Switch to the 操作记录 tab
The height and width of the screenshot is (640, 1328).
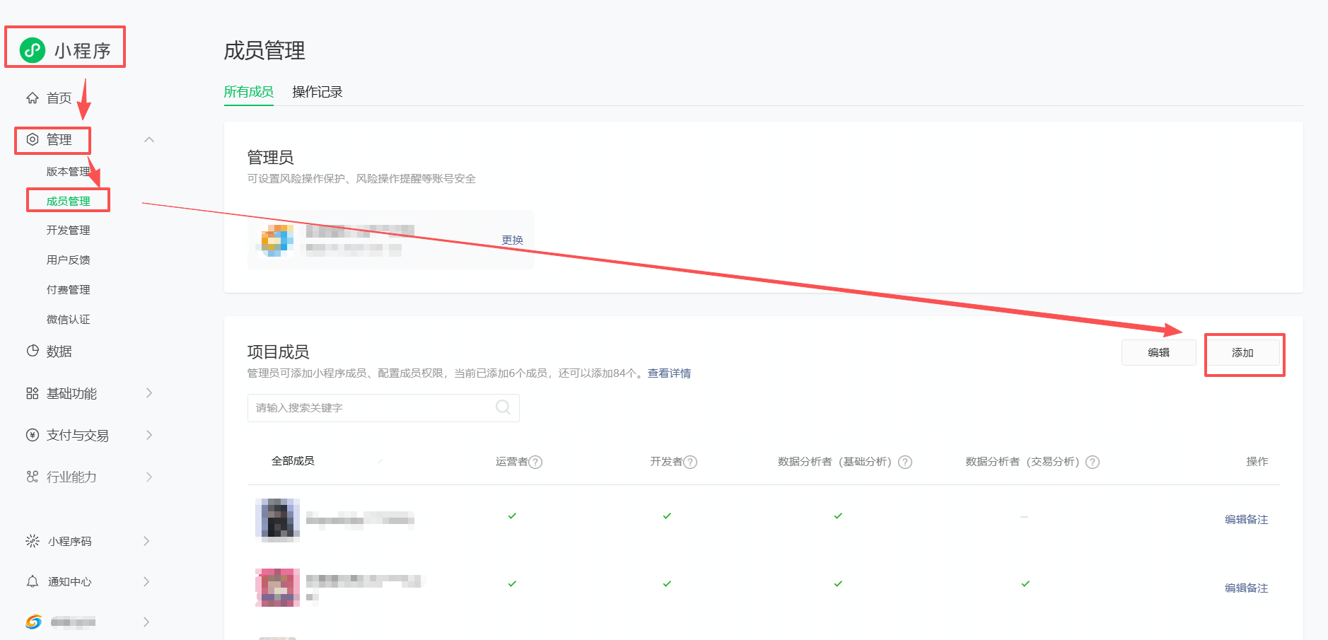[317, 92]
